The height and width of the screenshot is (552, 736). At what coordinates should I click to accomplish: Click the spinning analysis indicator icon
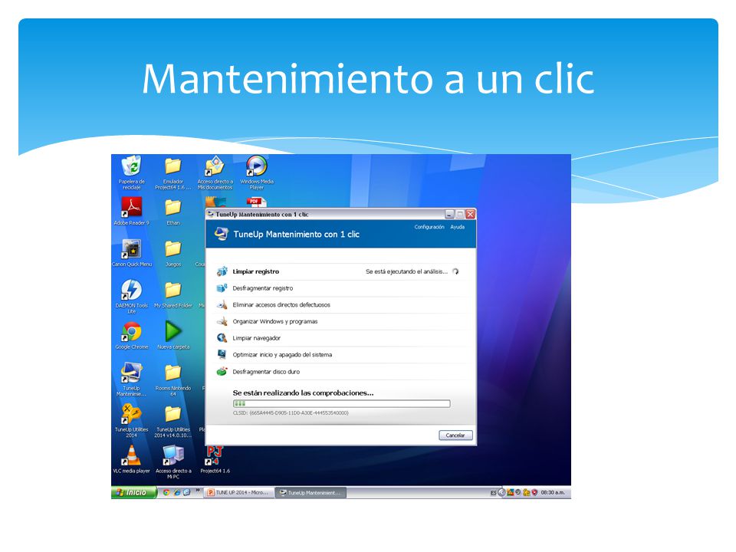pyautogui.click(x=455, y=271)
